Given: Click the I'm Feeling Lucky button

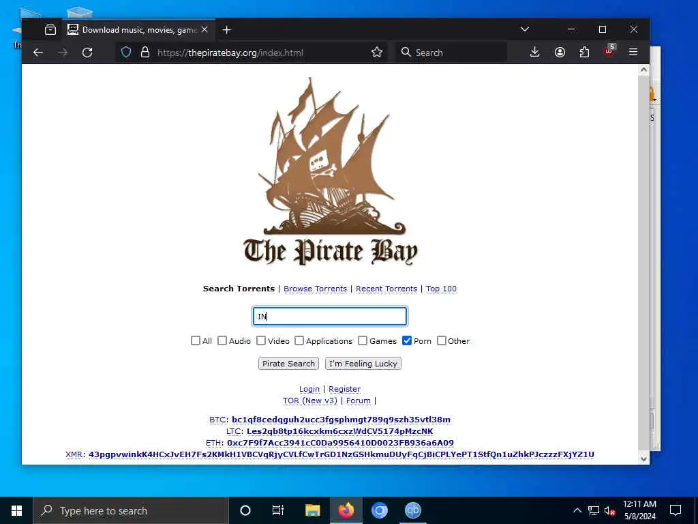Looking at the screenshot, I should point(363,364).
